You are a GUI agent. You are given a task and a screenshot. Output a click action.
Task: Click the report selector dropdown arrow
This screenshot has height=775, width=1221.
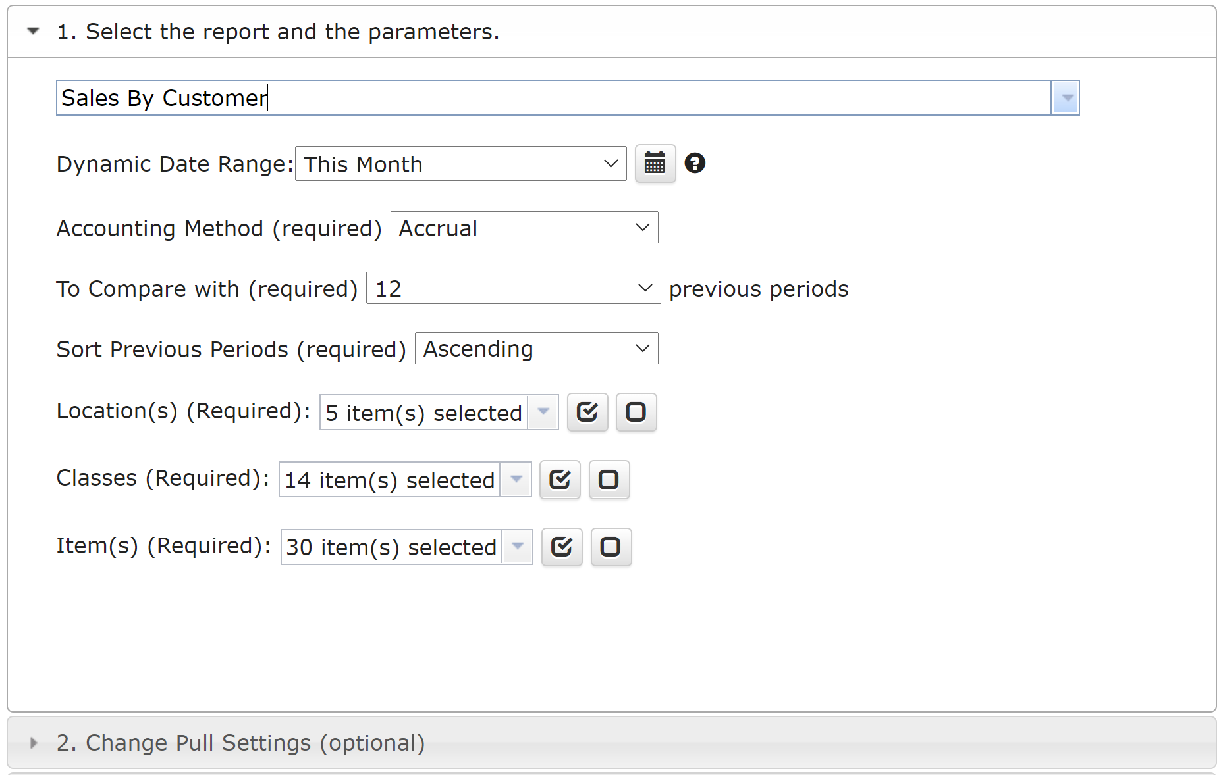[x=1065, y=98]
